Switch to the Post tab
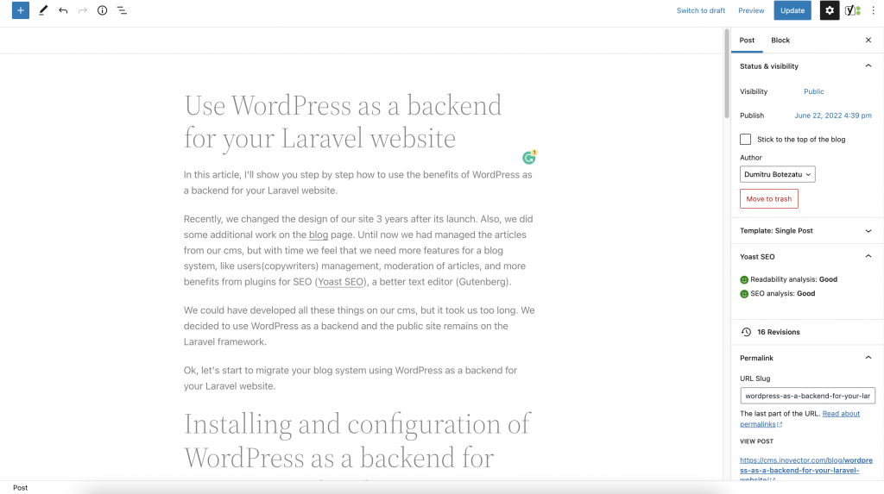The height and width of the screenshot is (494, 884). click(x=747, y=40)
